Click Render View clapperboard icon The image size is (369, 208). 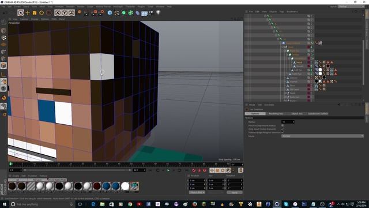[86, 13]
